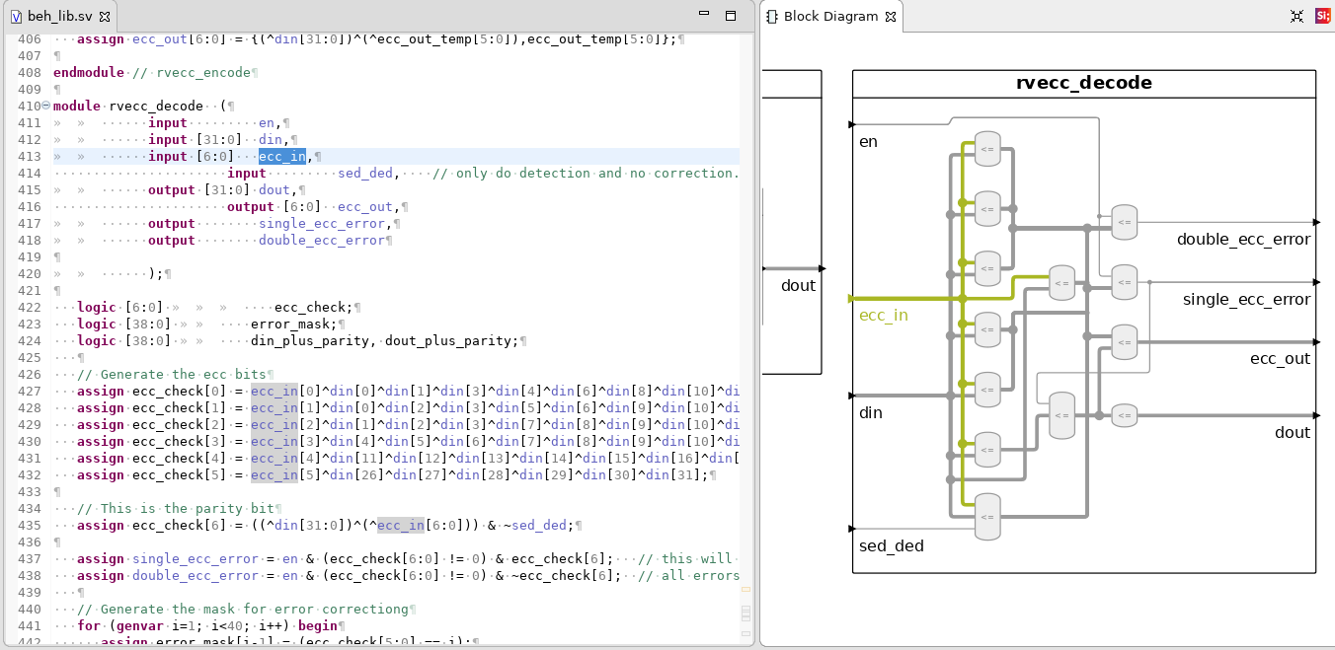Click the highlighted ecc_in input port arrow
Screen dimensions: 1335x650
[851, 297]
